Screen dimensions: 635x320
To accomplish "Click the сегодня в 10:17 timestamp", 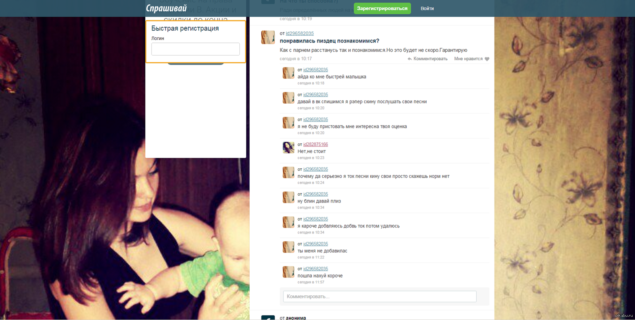I will click(296, 59).
